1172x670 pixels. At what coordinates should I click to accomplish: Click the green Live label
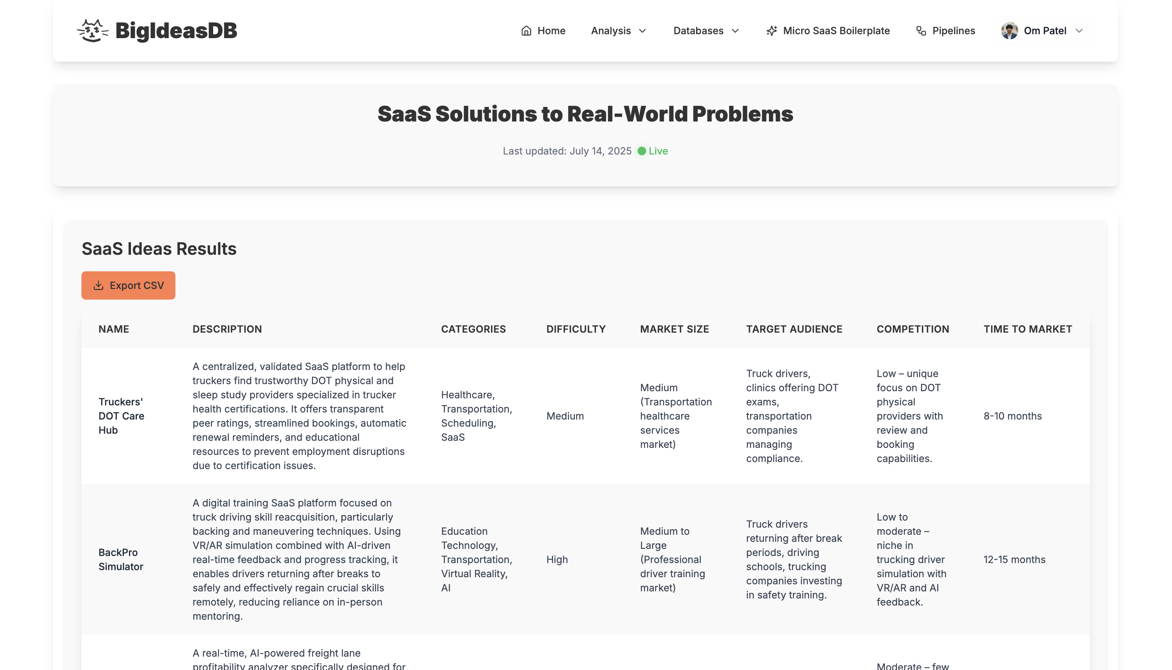(658, 151)
